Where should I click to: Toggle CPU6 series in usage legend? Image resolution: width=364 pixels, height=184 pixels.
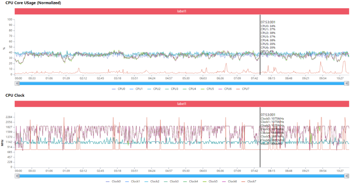(x=225, y=89)
